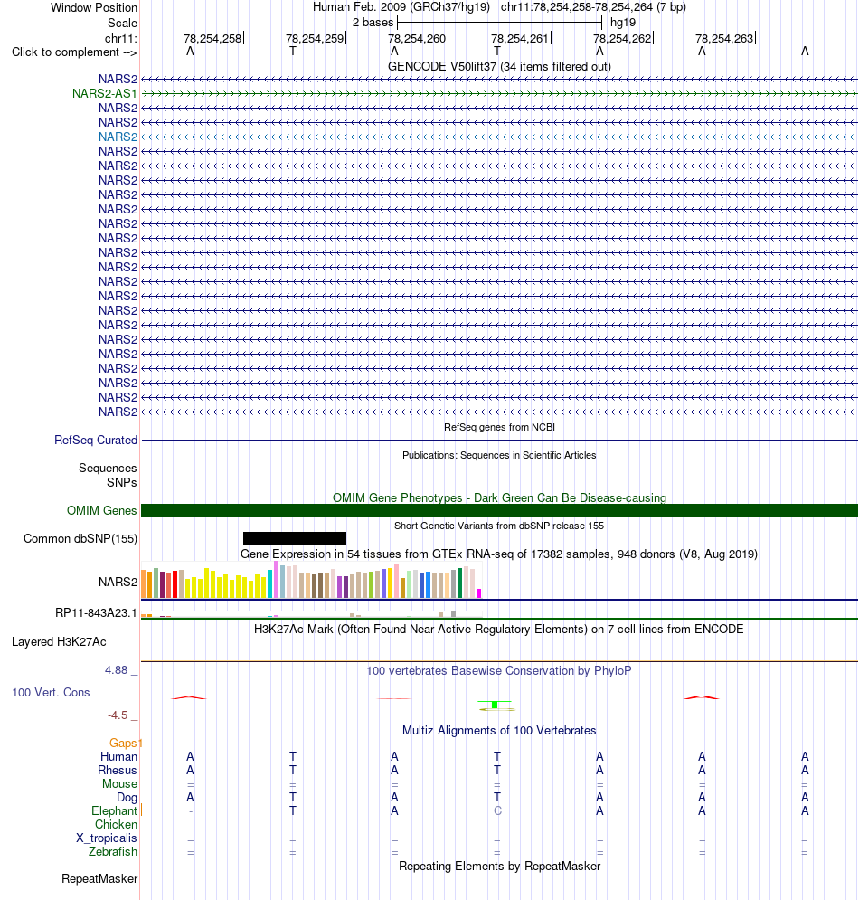Click the Sequences track label

point(108,468)
